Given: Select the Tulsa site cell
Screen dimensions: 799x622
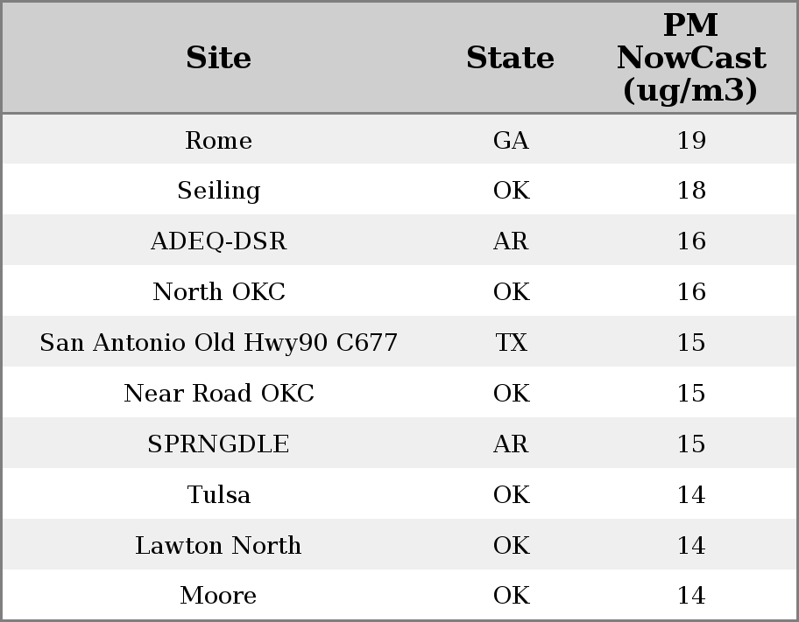Looking at the screenshot, I should point(218,495).
